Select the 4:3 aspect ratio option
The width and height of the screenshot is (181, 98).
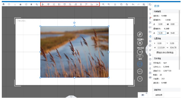[x=140, y=71]
